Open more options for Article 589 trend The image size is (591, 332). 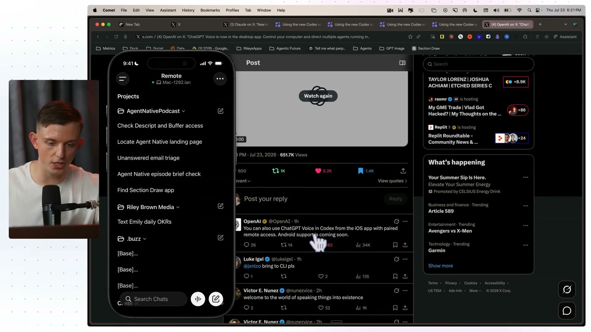coord(526,206)
